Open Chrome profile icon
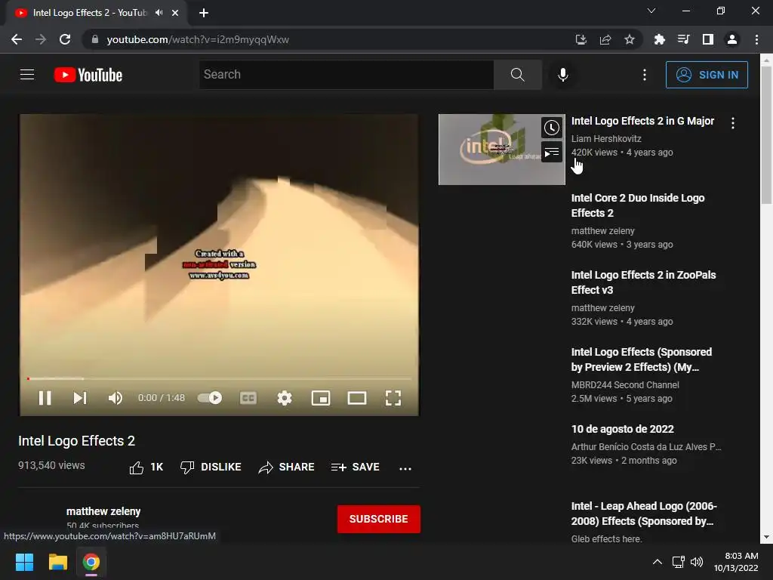 [732, 39]
